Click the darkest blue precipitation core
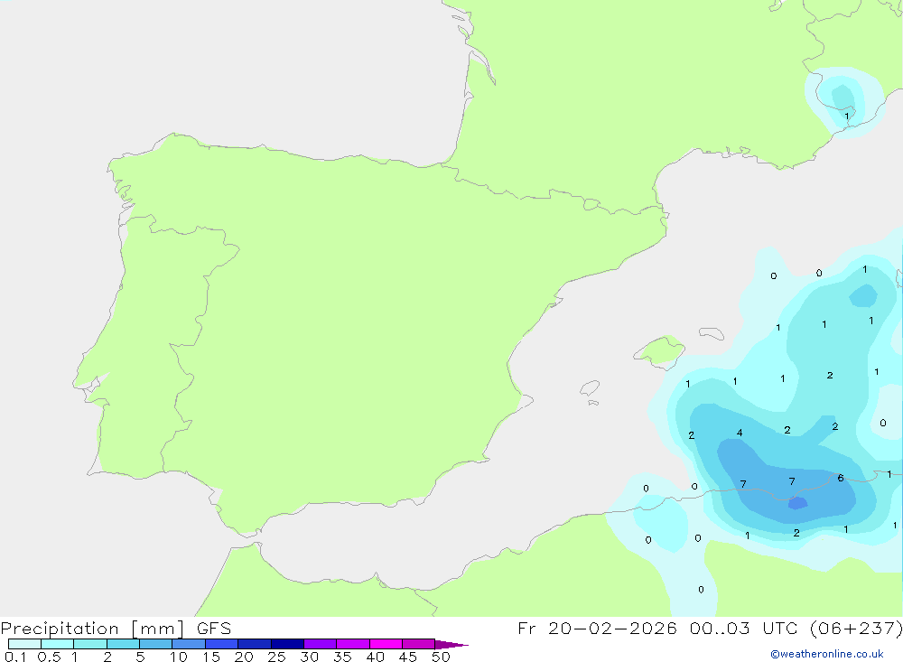Image resolution: width=903 pixels, height=662 pixels. pyautogui.click(x=797, y=504)
